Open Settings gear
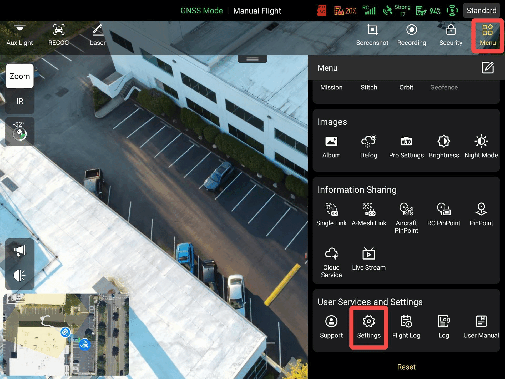 point(369,327)
